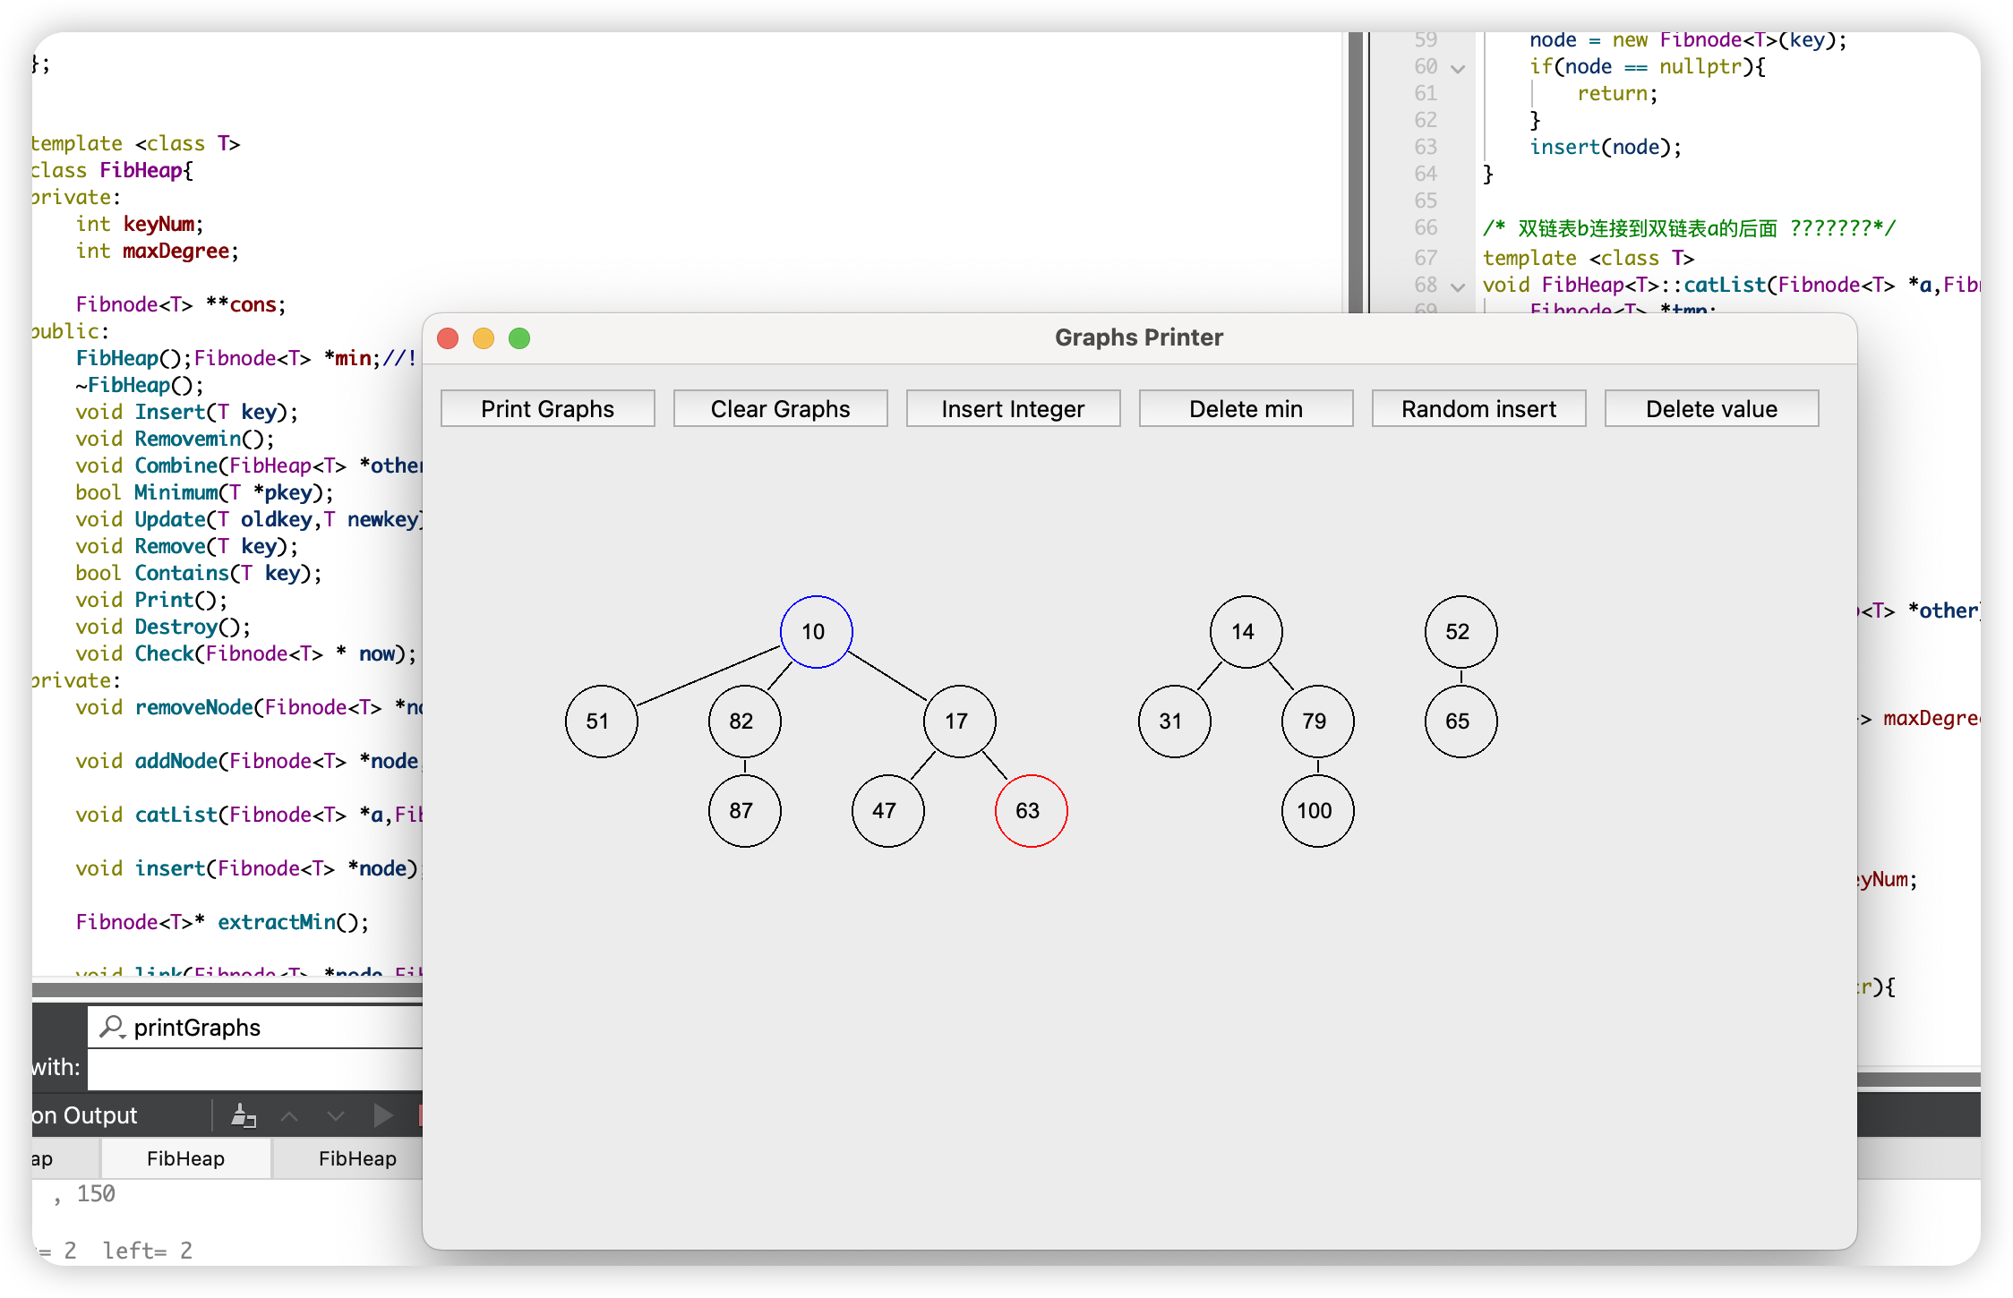Screen dimensions: 2013x1298
Task: Switch to second FibHeap output tab
Action: [357, 1158]
